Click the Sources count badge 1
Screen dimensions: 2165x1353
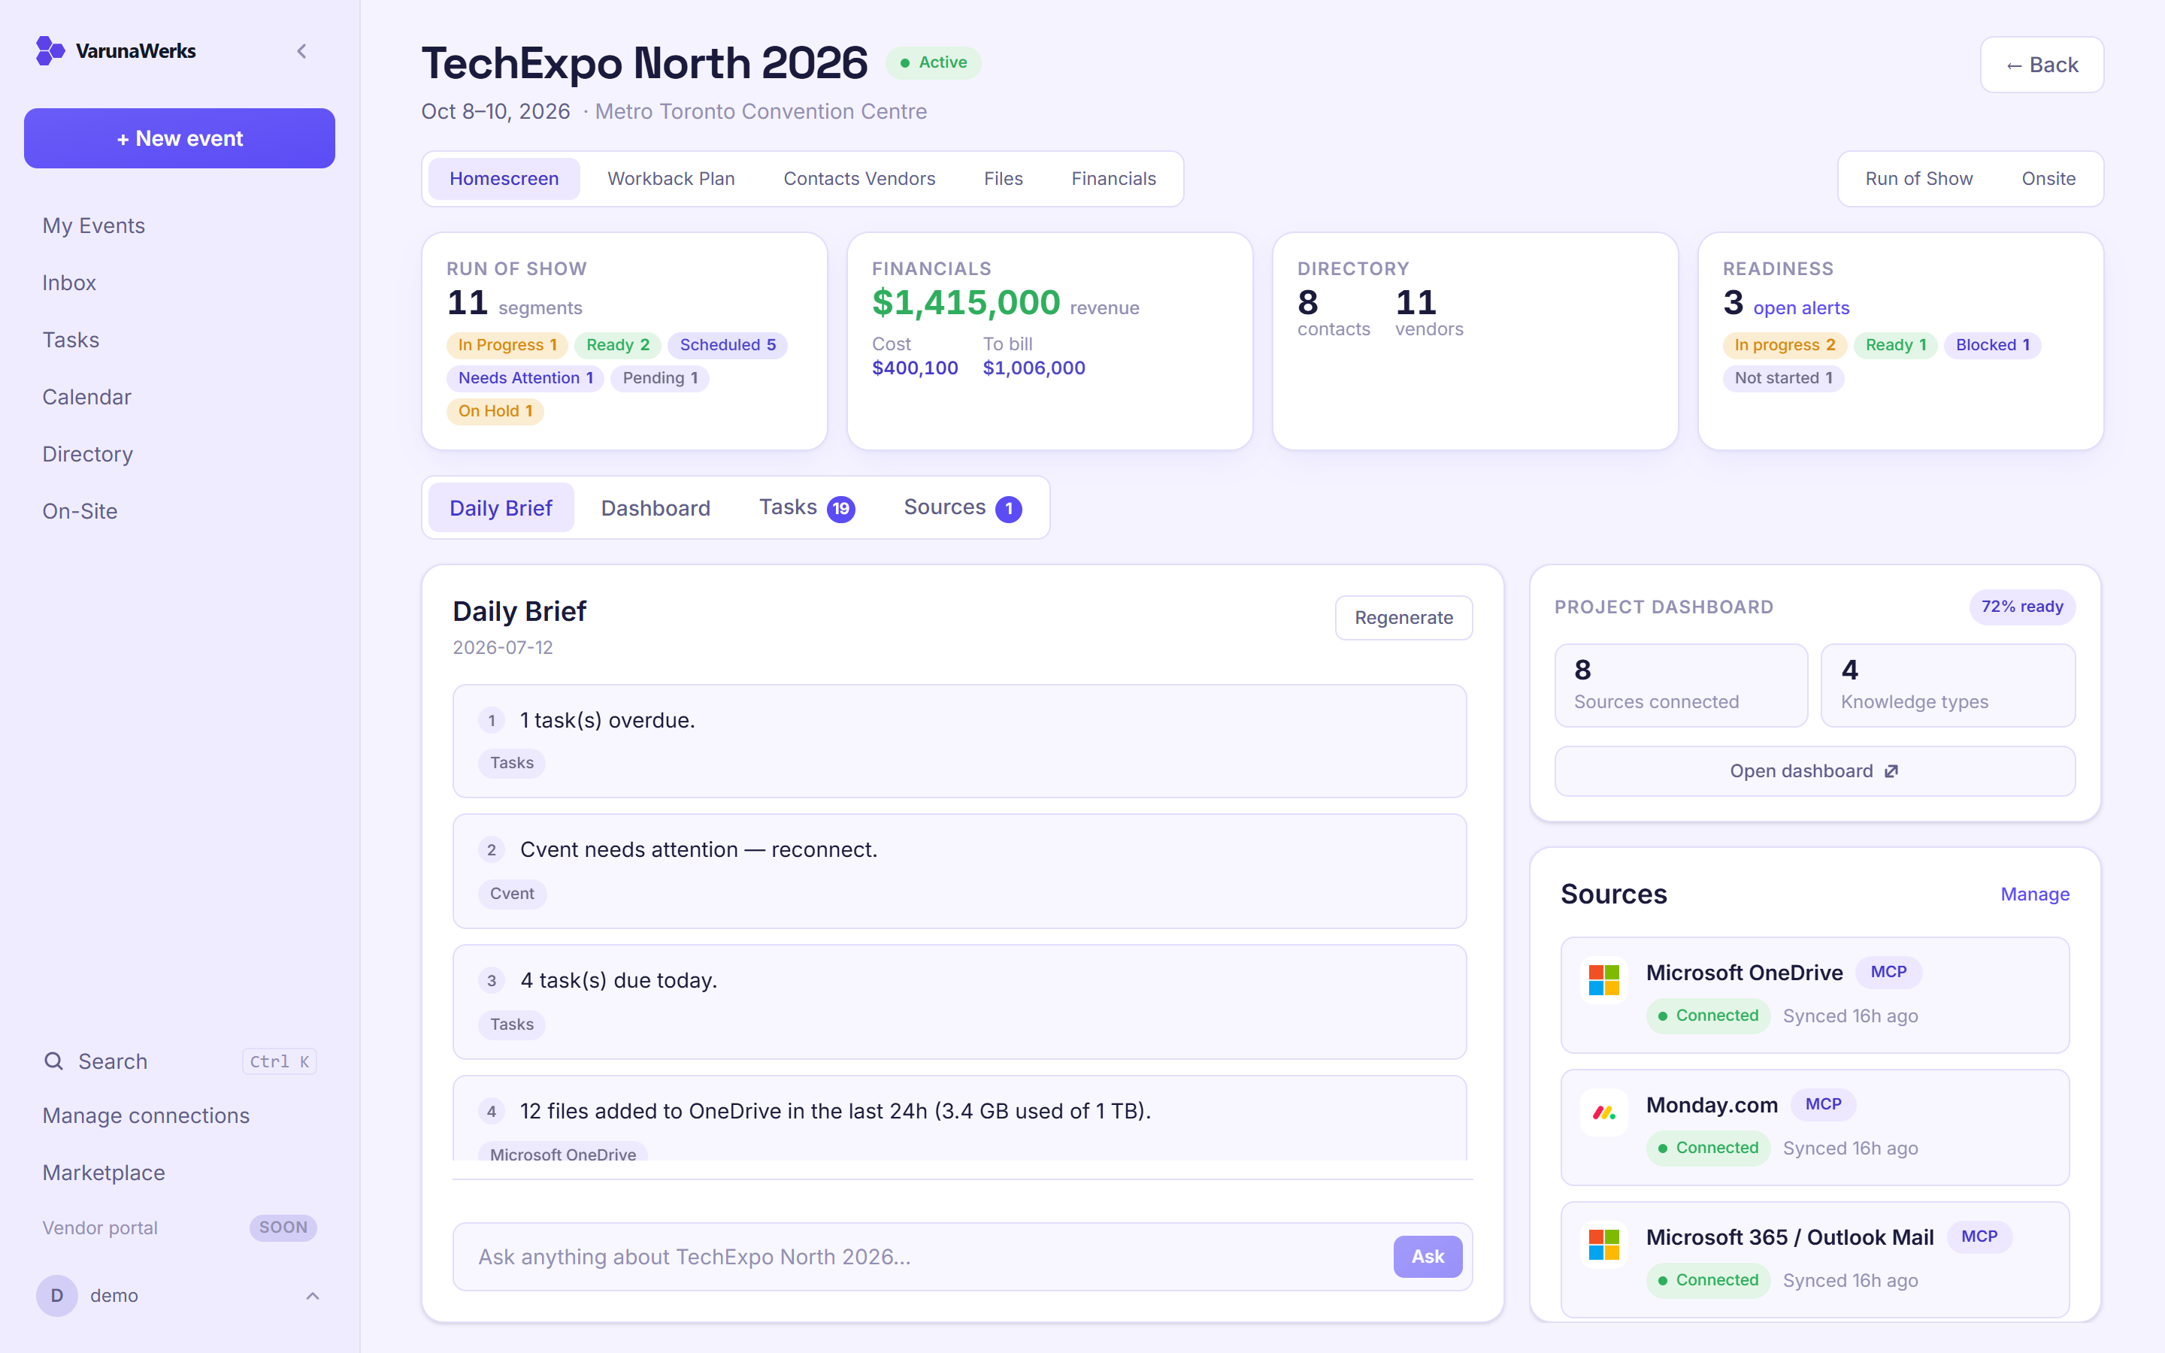pos(1008,508)
